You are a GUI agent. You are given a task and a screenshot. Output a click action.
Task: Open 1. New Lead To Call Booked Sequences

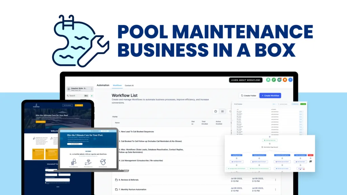tap(136, 132)
